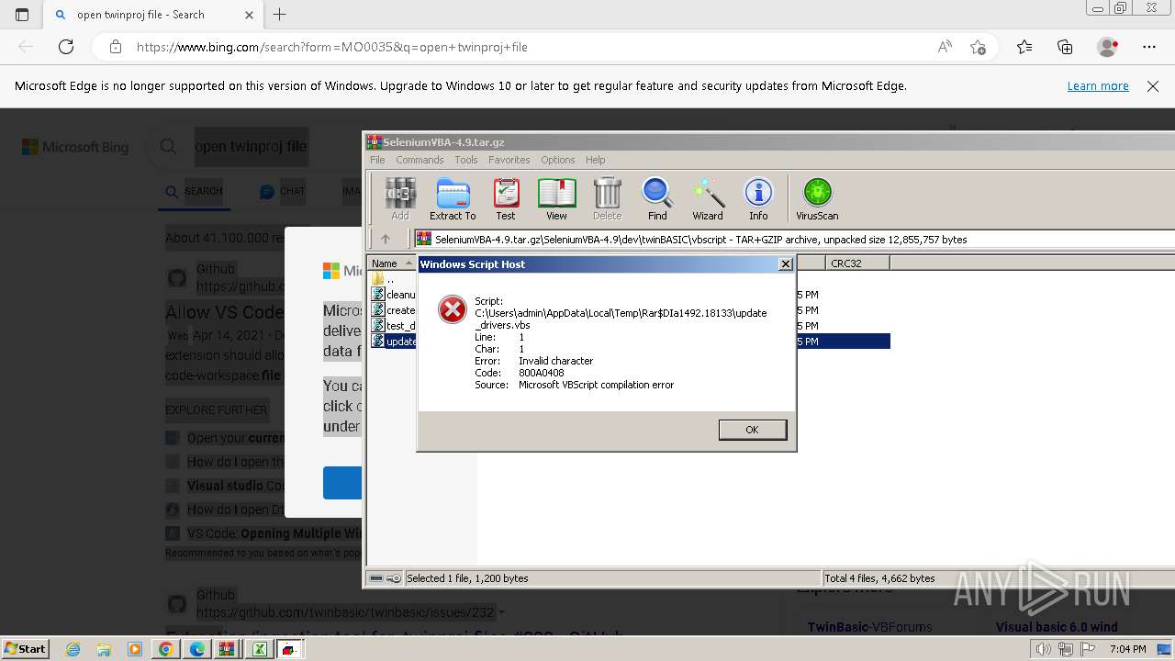Open the Options menu in WinRAR

click(x=557, y=160)
